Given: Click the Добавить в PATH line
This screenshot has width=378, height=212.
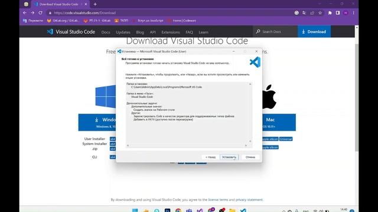Looking at the screenshot, I should 163,120.
